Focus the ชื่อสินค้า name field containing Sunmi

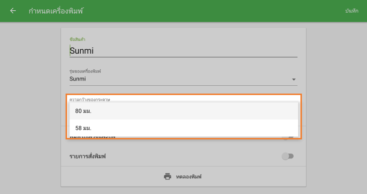pyautogui.click(x=183, y=51)
